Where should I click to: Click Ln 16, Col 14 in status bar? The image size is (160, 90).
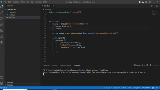coord(108,88)
